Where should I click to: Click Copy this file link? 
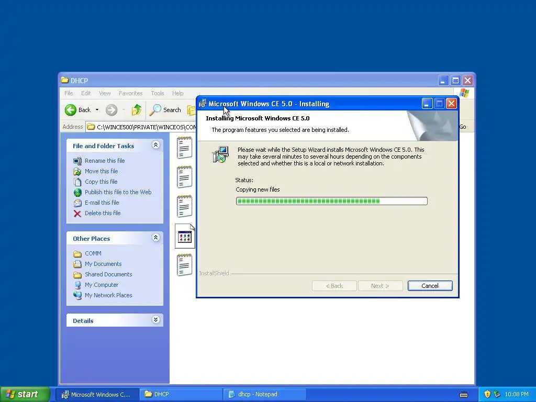click(101, 182)
